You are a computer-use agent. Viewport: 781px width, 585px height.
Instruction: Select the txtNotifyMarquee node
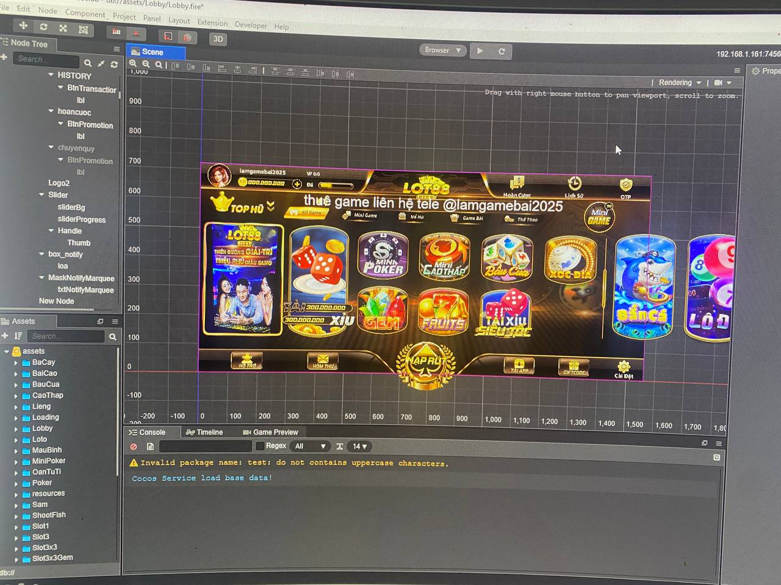tap(85, 290)
